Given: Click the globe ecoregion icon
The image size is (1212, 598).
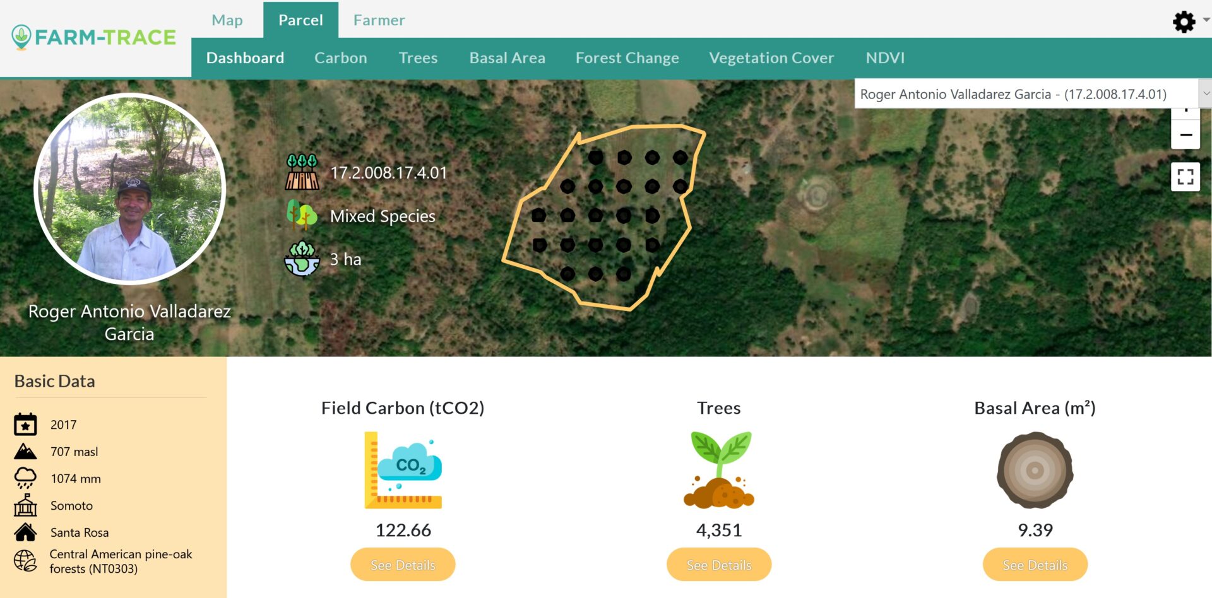Looking at the screenshot, I should (25, 561).
